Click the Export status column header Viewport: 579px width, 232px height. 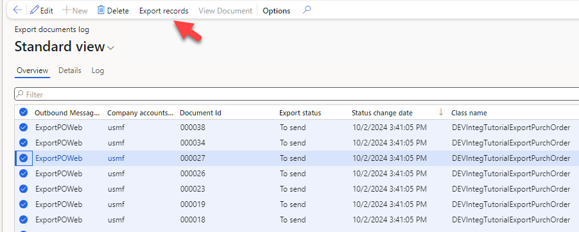(x=300, y=113)
